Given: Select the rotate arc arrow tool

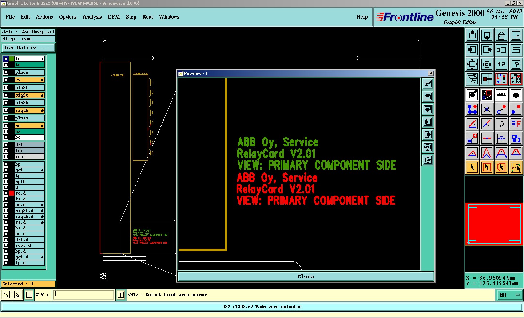Looking at the screenshot, I should point(501,124).
